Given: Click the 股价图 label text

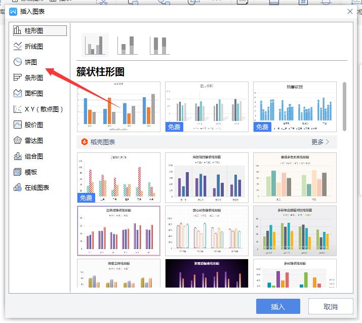Looking at the screenshot, I should pos(34,125).
